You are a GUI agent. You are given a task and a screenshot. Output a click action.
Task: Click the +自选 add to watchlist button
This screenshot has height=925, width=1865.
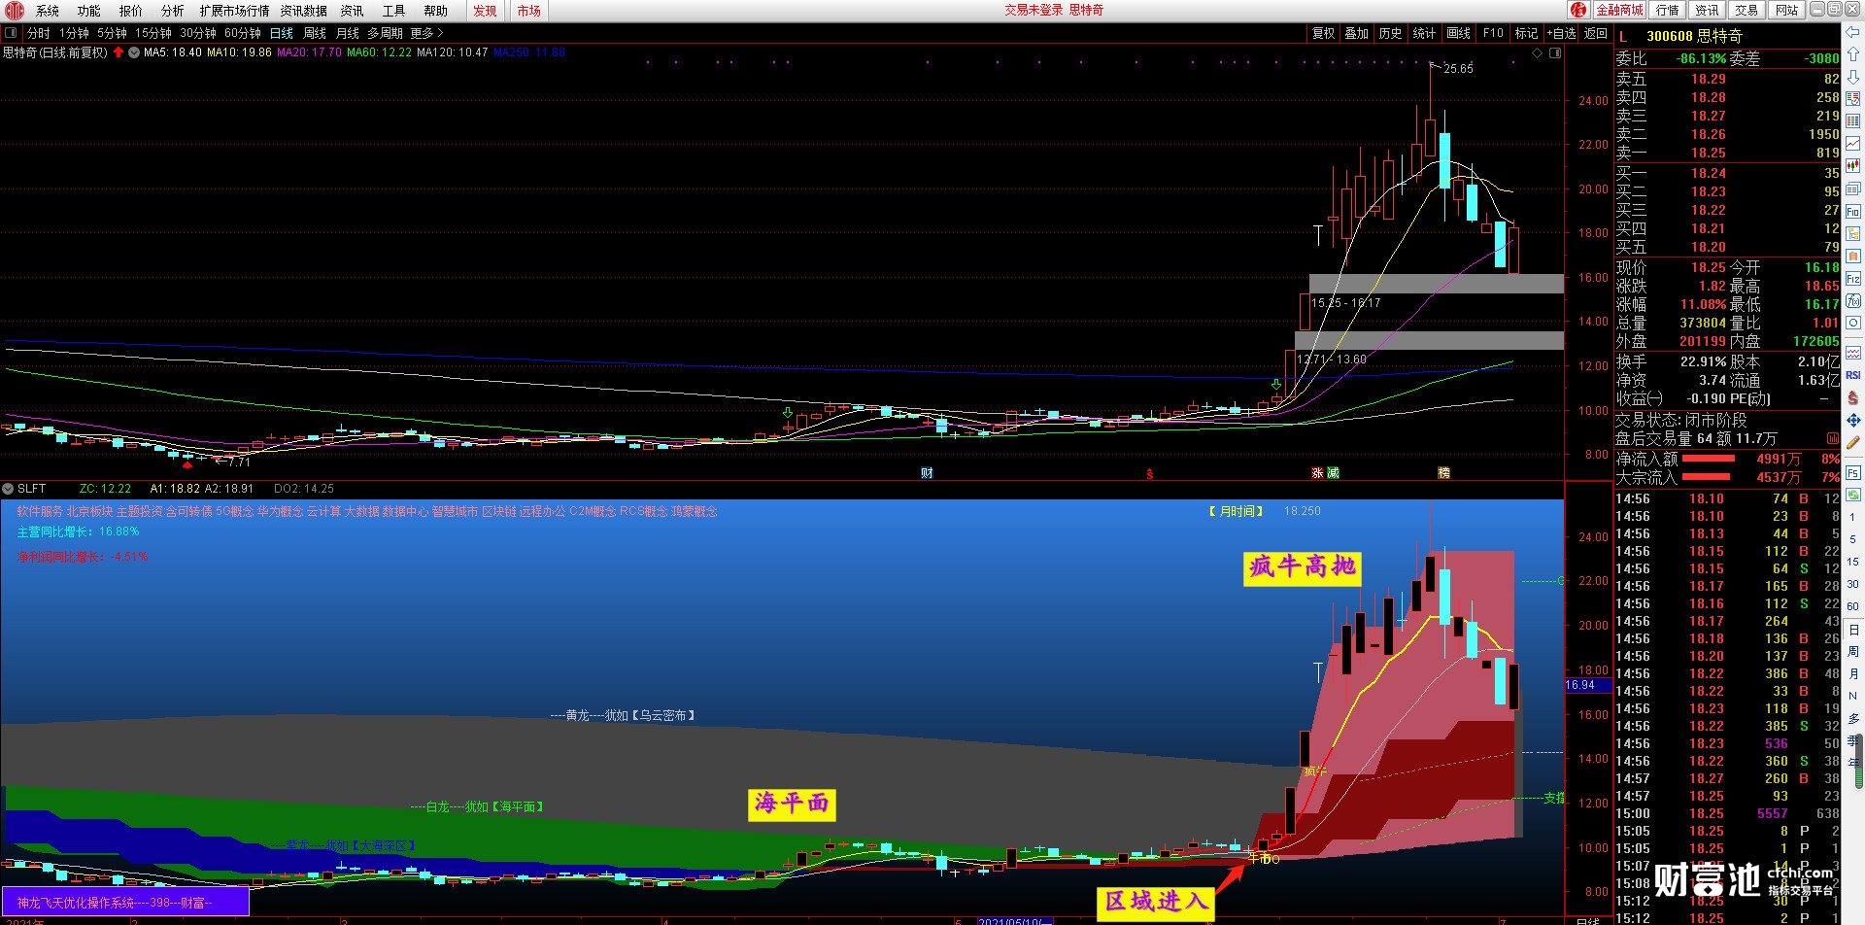[x=1561, y=33]
